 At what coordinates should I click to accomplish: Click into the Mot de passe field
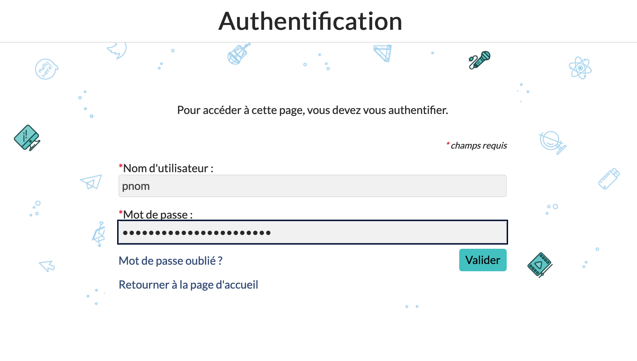click(312, 232)
